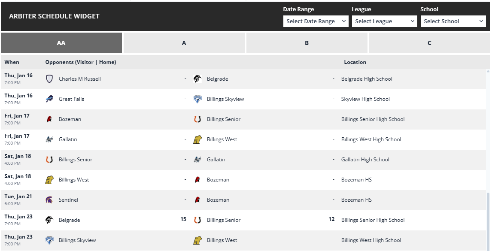Click the Great Falls bison logo
Viewport: 492px width, 251px height.
49,99
